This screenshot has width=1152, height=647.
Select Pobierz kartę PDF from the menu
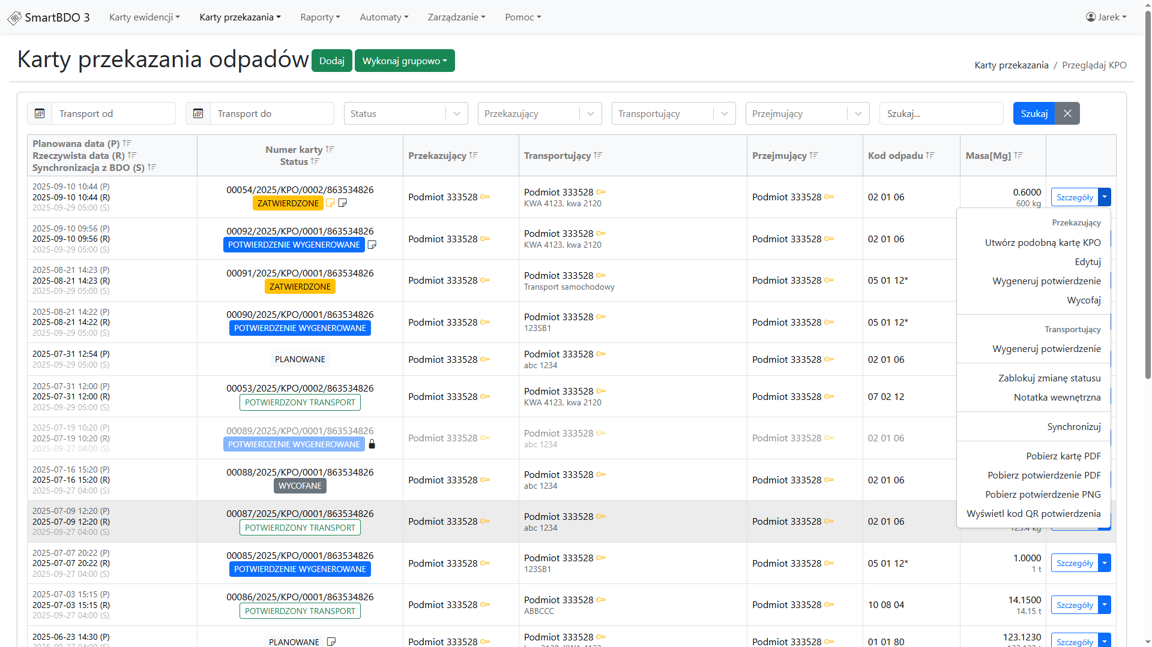coord(1063,456)
